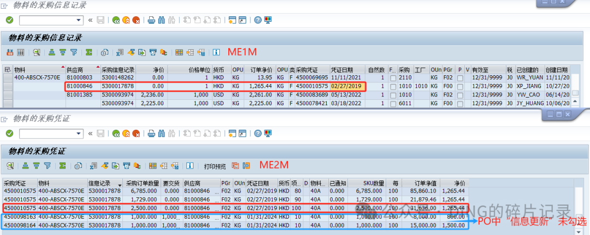Click Change layout grid icon in ME1M toolbar
This screenshot has height=235, width=590.
(180, 52)
